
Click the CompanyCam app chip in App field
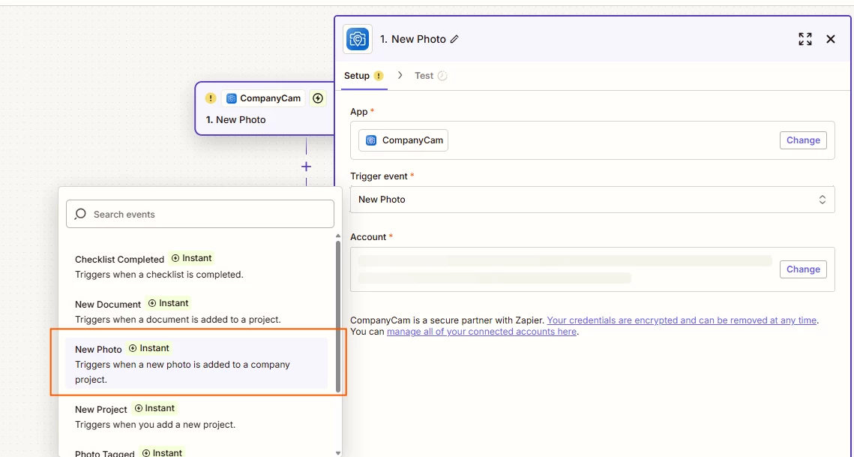point(403,140)
